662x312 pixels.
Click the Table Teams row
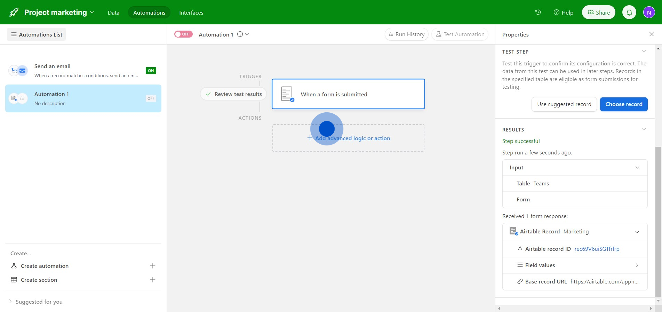point(575,184)
